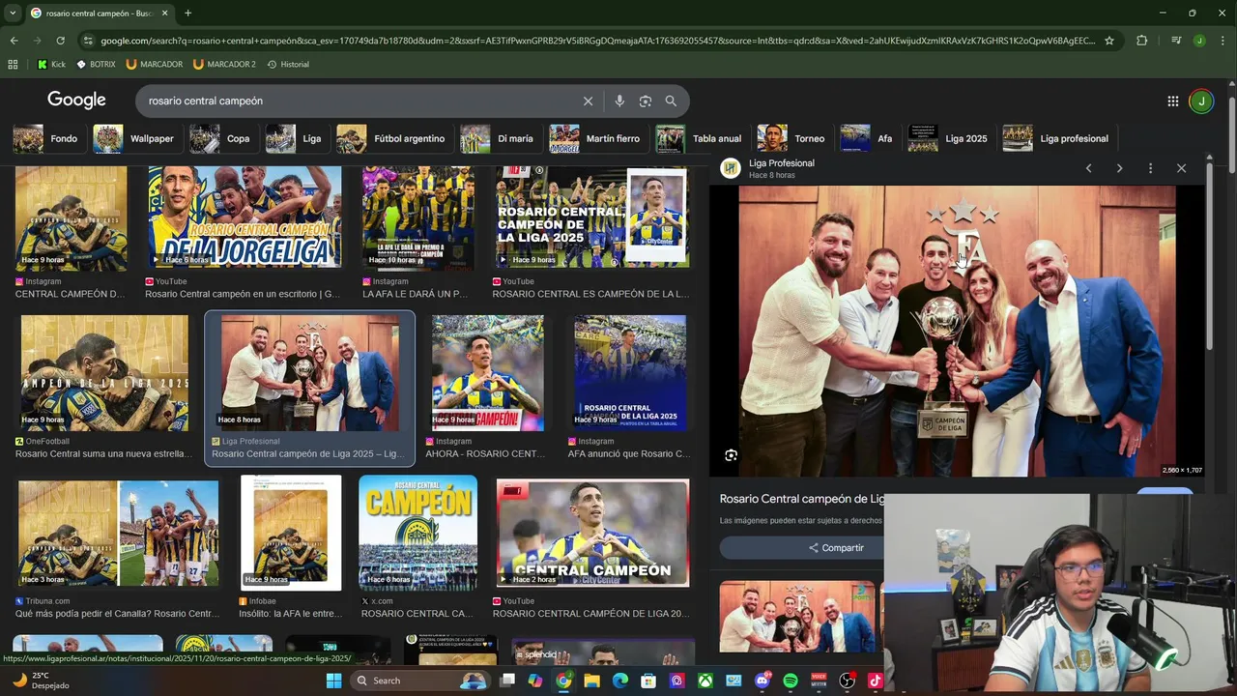Search inside image with the lens icon on preview
The height and width of the screenshot is (696, 1237).
[x=731, y=455]
